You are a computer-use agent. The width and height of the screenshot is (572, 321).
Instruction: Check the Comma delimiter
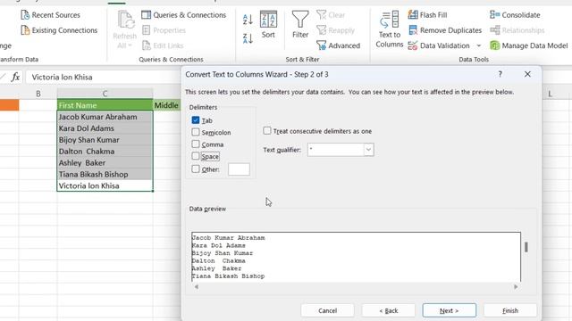click(x=196, y=144)
